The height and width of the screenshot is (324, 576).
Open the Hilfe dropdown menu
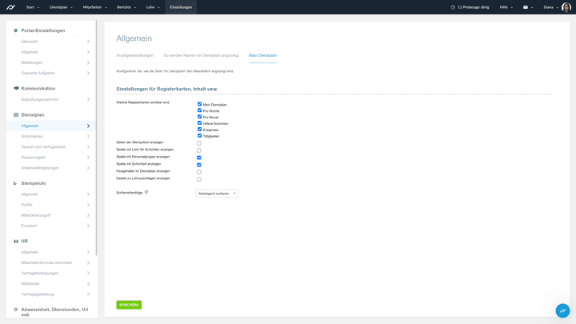click(506, 7)
